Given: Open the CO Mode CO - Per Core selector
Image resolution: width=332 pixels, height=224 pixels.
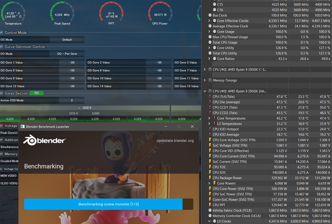Looking at the screenshot, I should coord(67,54).
